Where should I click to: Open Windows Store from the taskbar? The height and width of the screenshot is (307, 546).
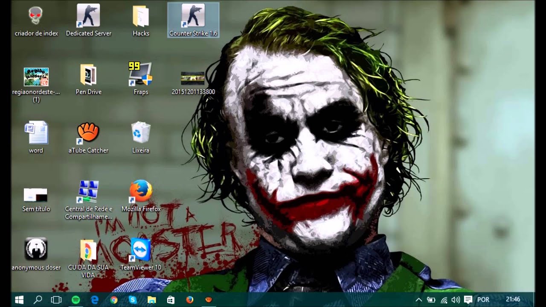click(171, 300)
